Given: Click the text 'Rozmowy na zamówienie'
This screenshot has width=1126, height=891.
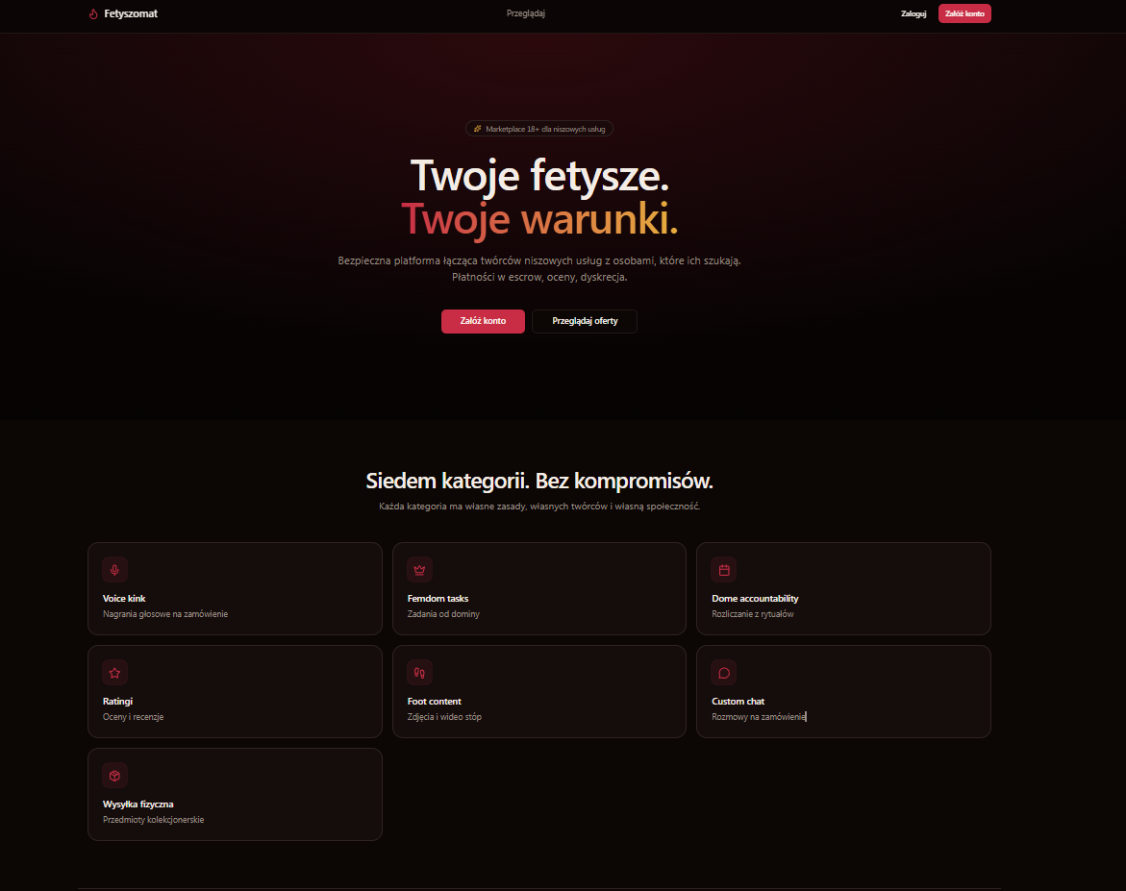Looking at the screenshot, I should 759,716.
